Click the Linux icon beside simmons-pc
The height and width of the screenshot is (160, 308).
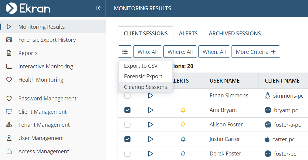(x=267, y=96)
